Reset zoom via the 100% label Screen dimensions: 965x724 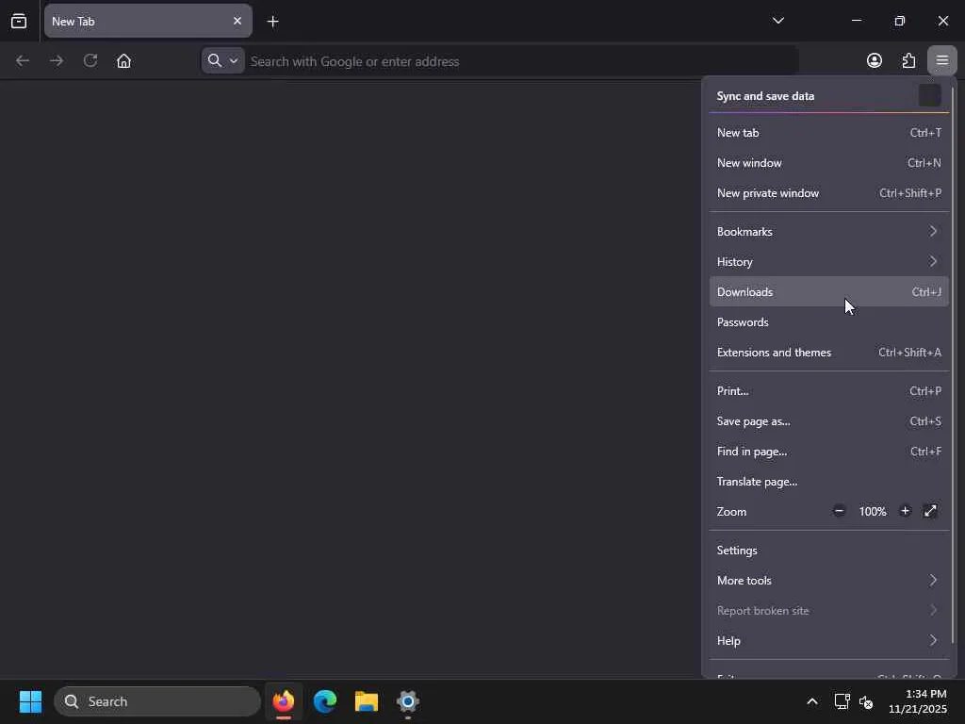(873, 512)
